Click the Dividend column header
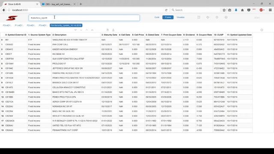This screenshot has height=154, width=274. [x=189, y=35]
